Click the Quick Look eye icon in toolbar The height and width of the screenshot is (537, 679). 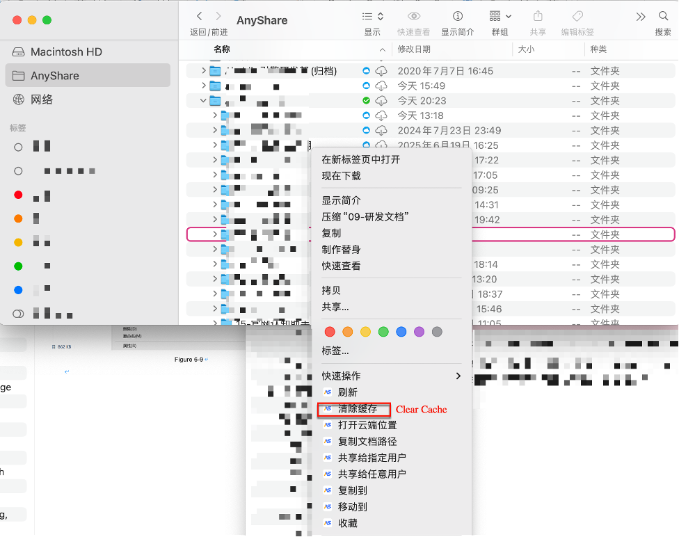414,16
